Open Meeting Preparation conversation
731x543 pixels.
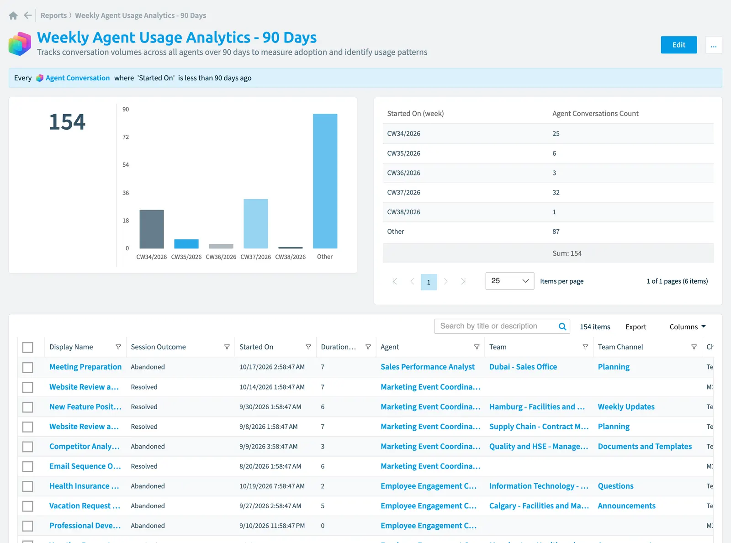click(x=85, y=367)
